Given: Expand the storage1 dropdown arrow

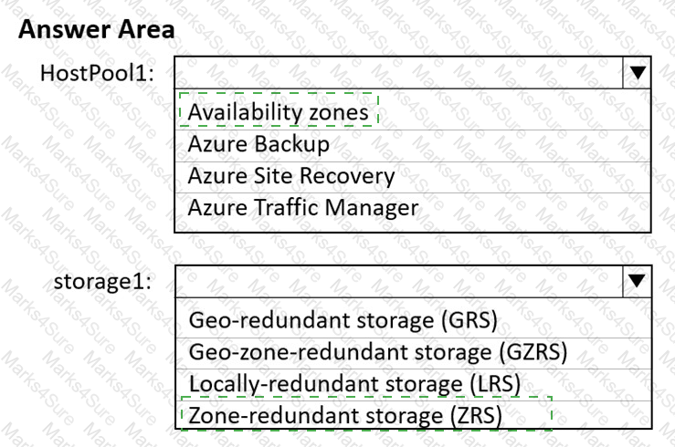Looking at the screenshot, I should tap(638, 282).
